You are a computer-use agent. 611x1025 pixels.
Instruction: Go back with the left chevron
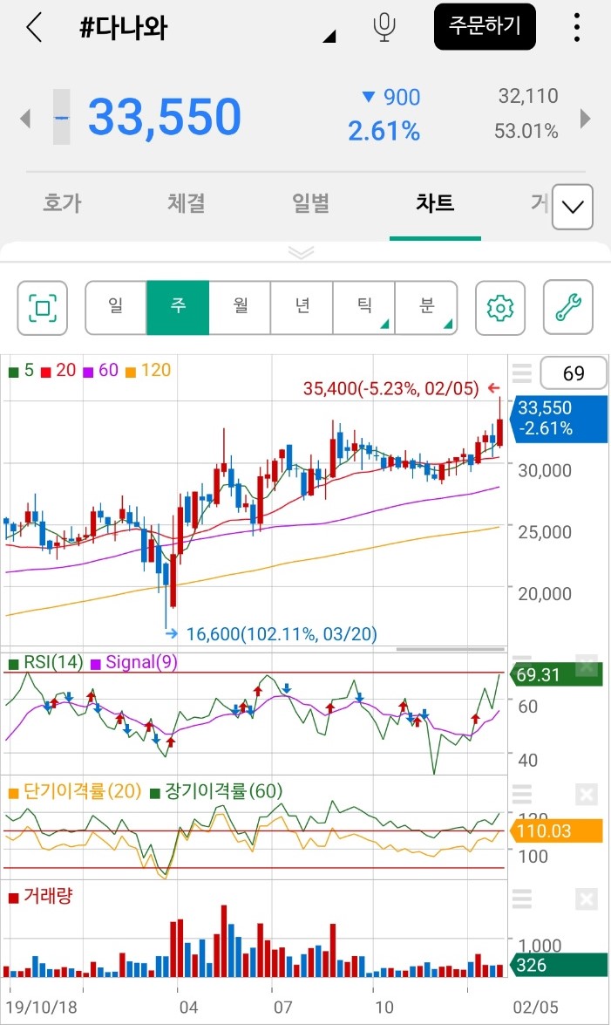34,27
